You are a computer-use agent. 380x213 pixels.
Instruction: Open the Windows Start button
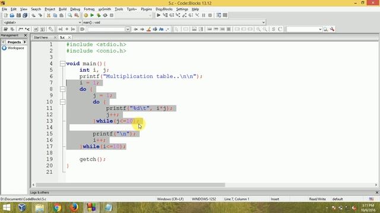pos(7,208)
